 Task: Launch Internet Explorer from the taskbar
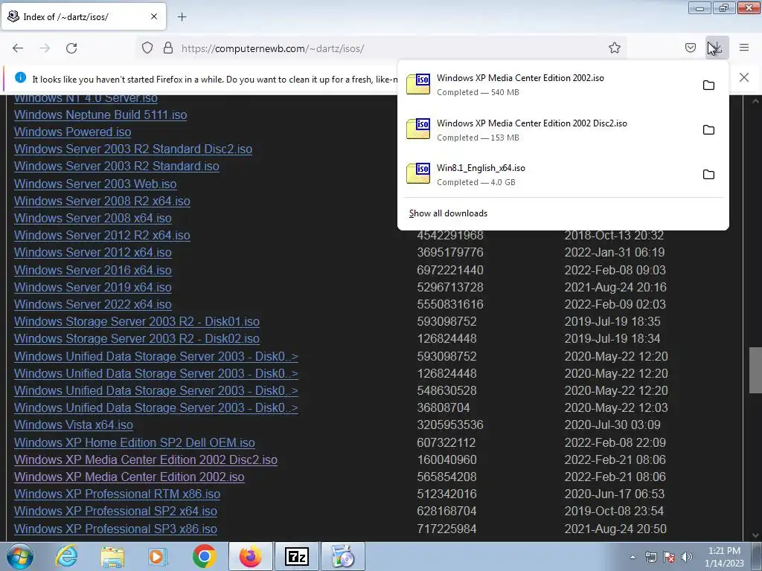coord(66,556)
